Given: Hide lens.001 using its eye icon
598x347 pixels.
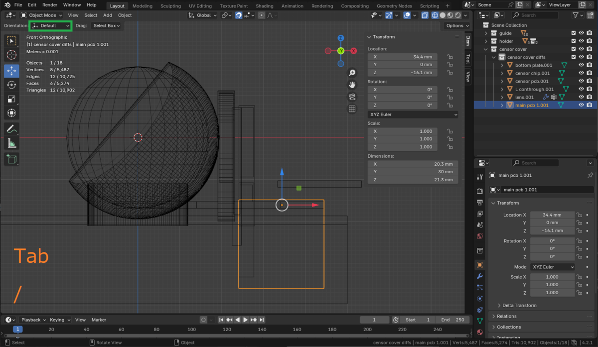Looking at the screenshot, I should 581,97.
